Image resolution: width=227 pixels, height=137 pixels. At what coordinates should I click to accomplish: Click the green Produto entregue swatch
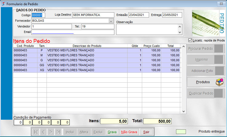pos(181,132)
